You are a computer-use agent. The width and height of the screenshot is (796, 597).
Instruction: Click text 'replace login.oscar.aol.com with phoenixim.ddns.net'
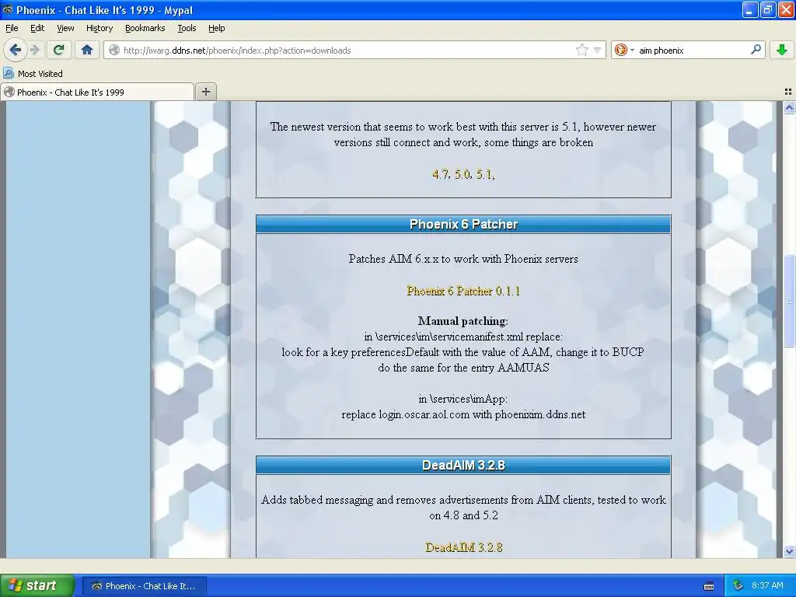coord(463,414)
